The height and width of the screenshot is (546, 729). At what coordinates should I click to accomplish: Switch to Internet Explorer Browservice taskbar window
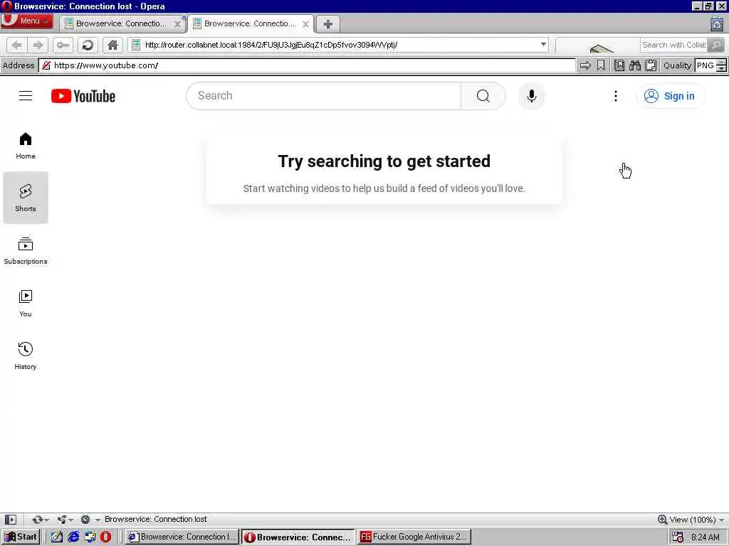coord(182,537)
